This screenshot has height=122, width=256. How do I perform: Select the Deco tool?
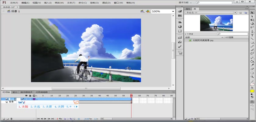(252, 53)
